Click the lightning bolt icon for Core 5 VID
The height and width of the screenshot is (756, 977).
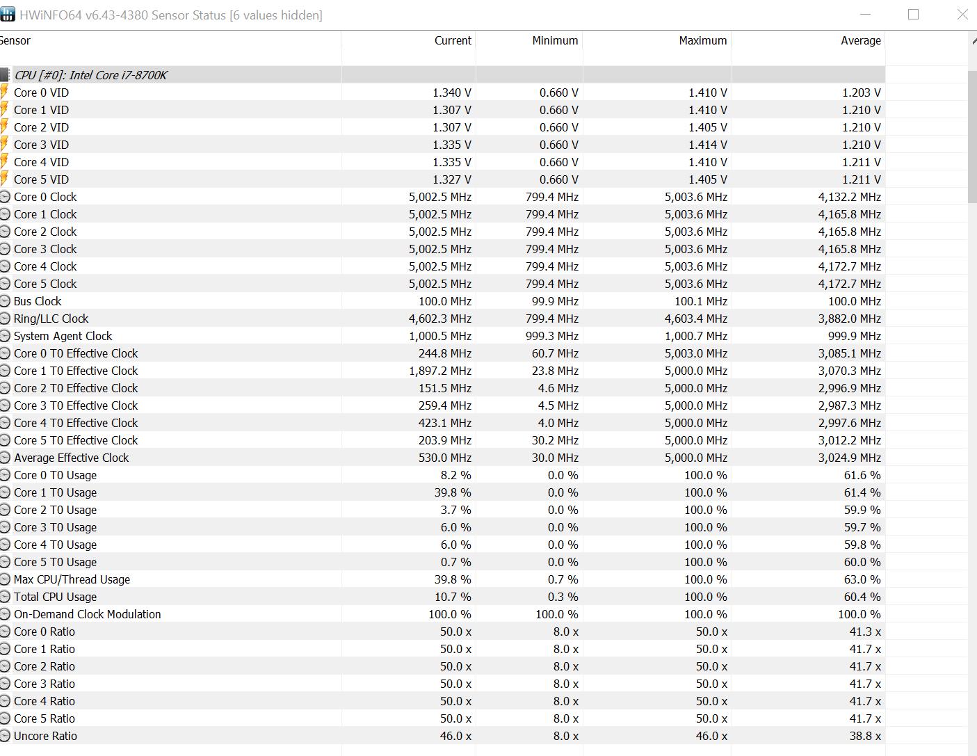[x=4, y=179]
